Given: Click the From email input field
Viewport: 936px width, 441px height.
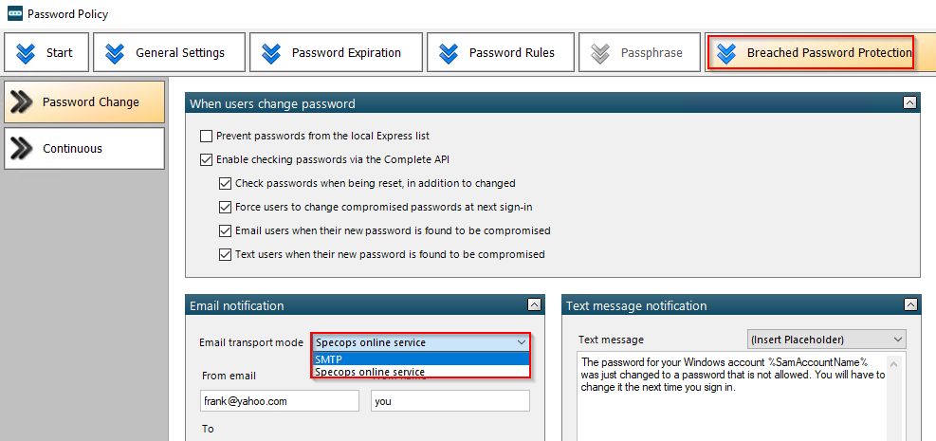Looking at the screenshot, I should (280, 401).
